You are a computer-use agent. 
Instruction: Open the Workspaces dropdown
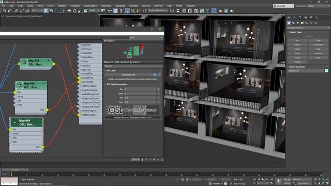[x=319, y=6]
